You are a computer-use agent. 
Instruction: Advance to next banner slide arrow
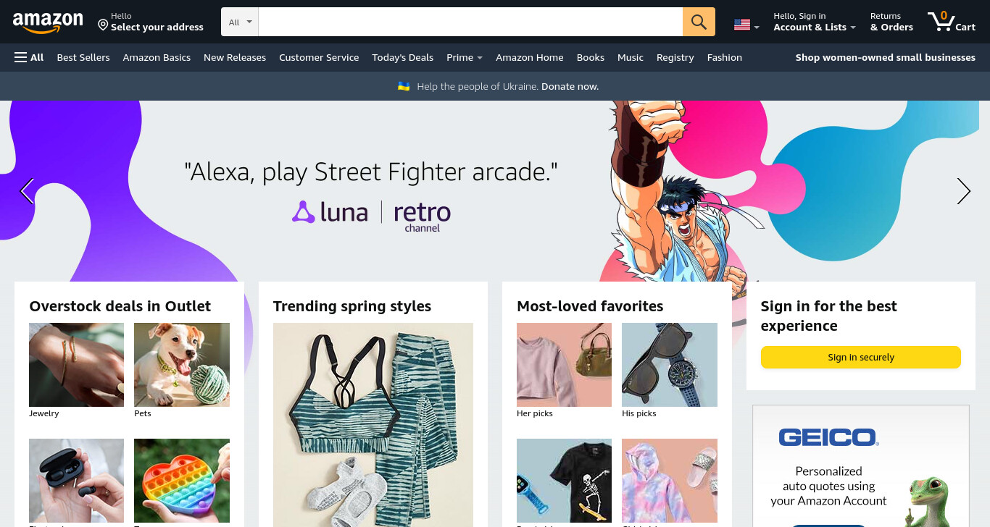963,191
